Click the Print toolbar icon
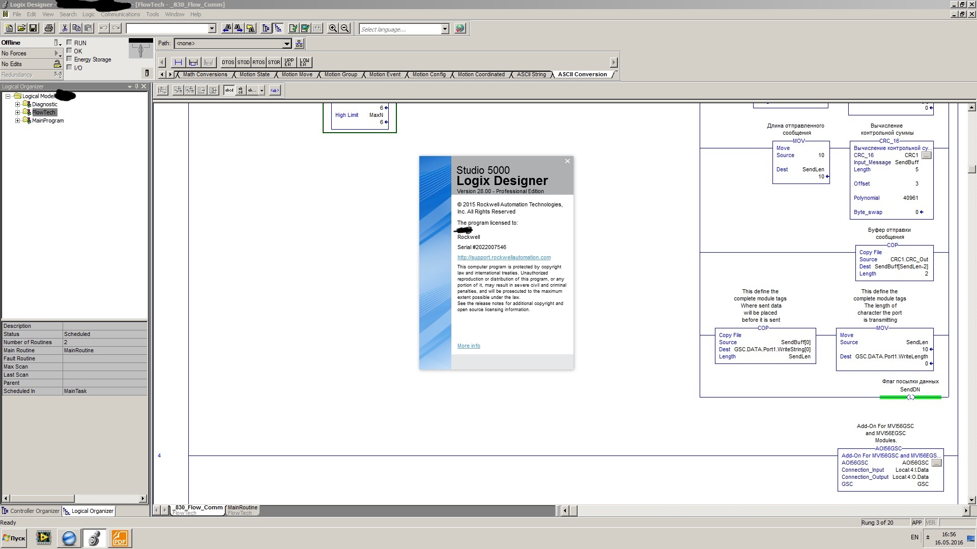 49,28
